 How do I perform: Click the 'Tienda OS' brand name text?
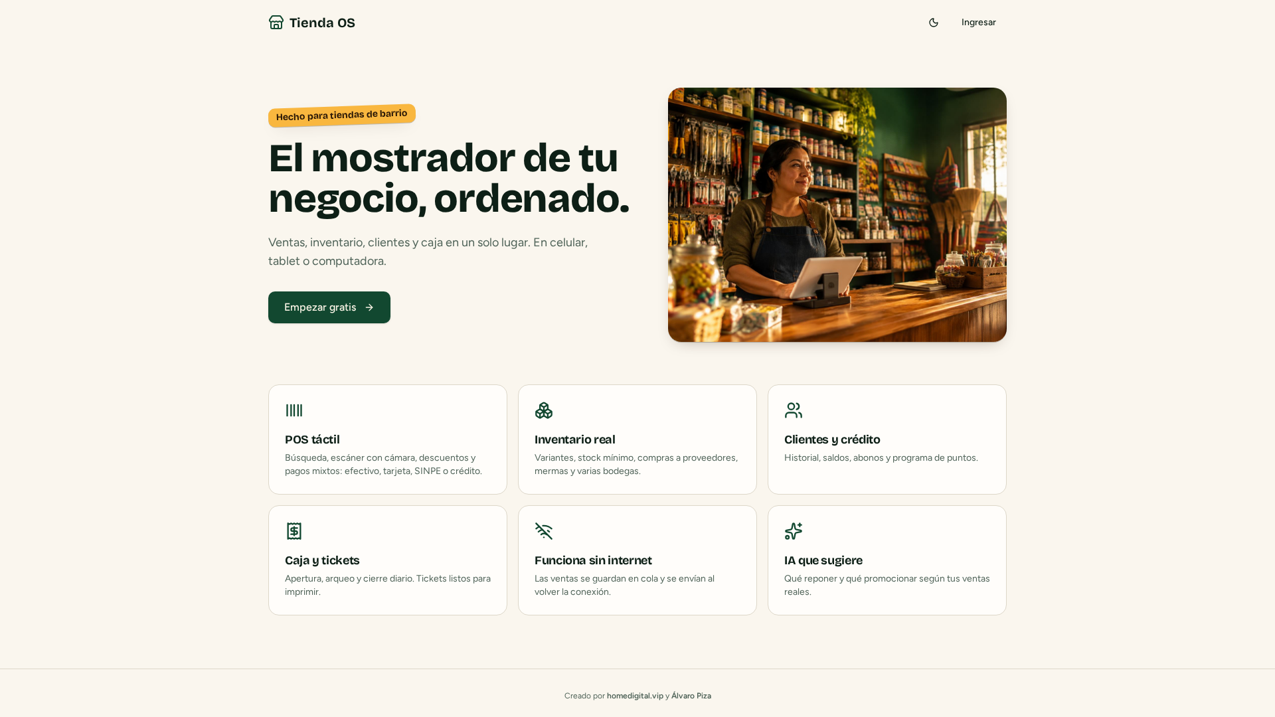(322, 23)
